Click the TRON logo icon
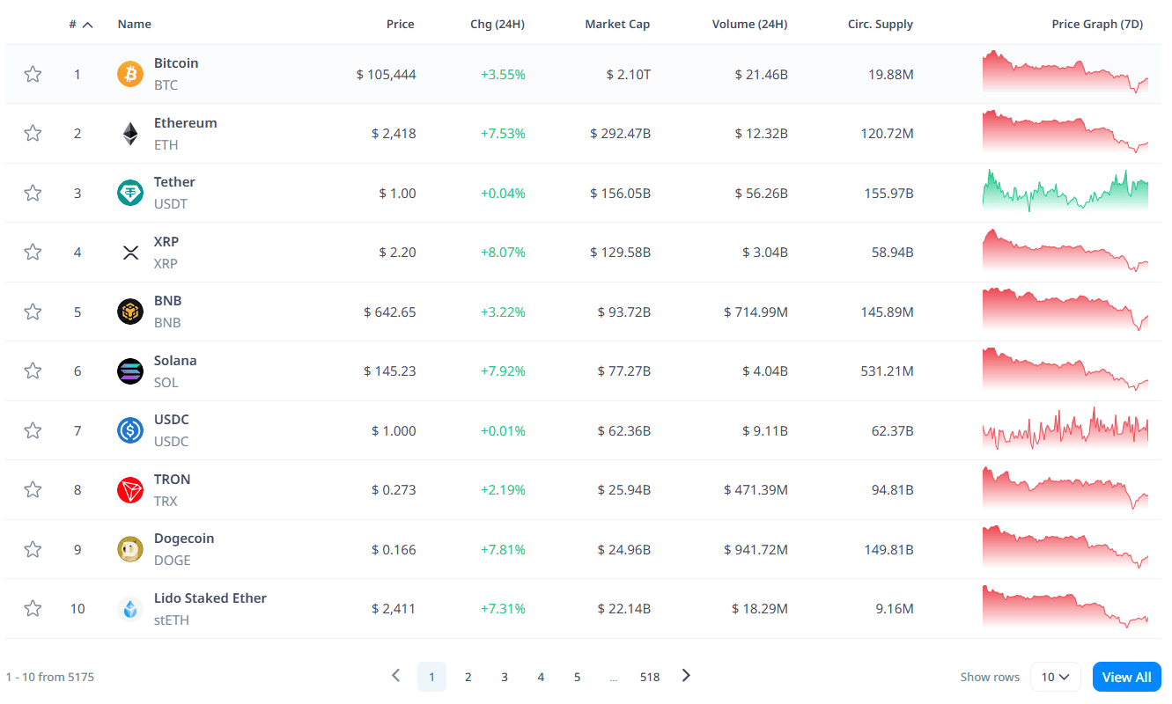Image resolution: width=1172 pixels, height=704 pixels. tap(130, 490)
